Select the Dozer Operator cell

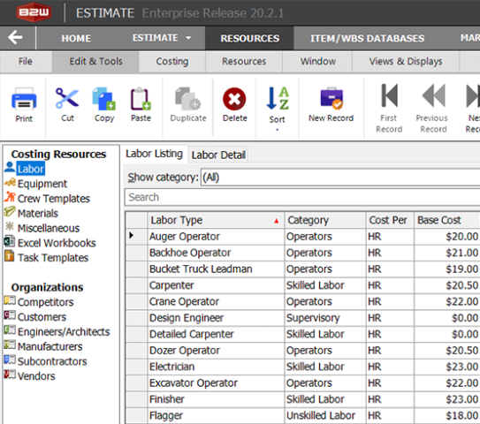pos(216,351)
